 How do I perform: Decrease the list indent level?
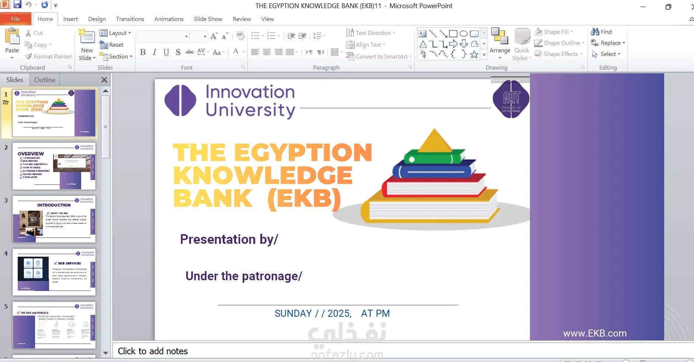(x=291, y=36)
